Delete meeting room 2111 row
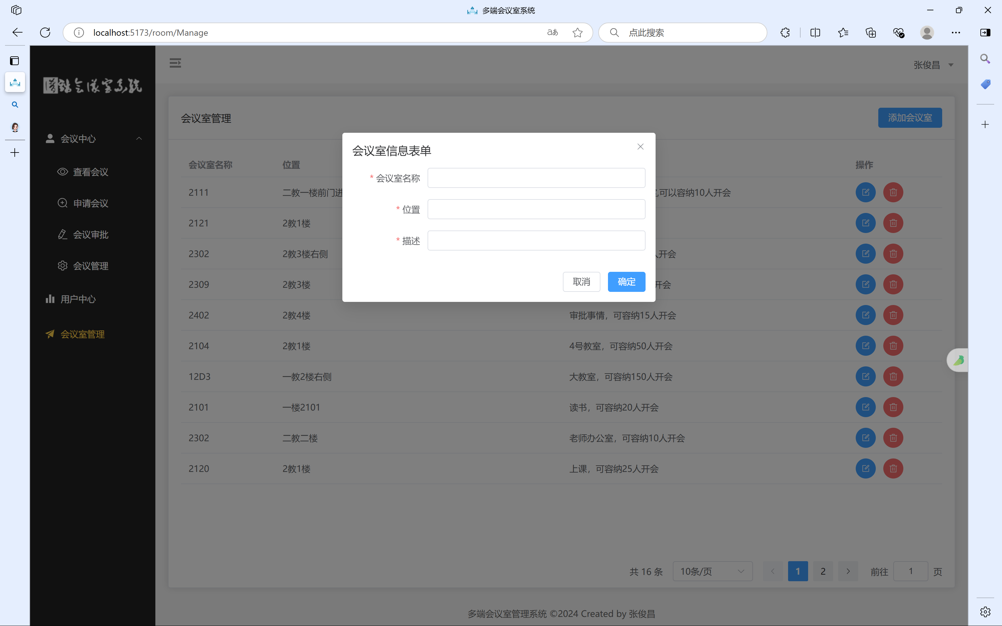1002x626 pixels. pos(893,193)
